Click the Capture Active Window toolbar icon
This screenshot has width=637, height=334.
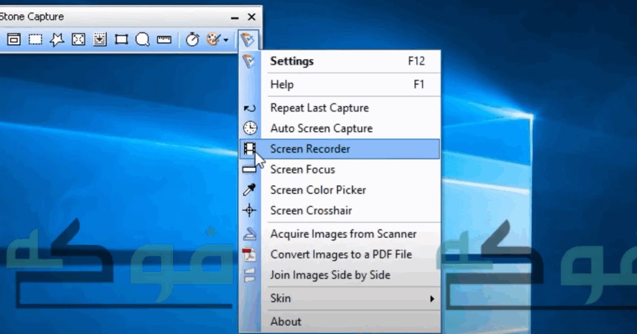pos(14,39)
